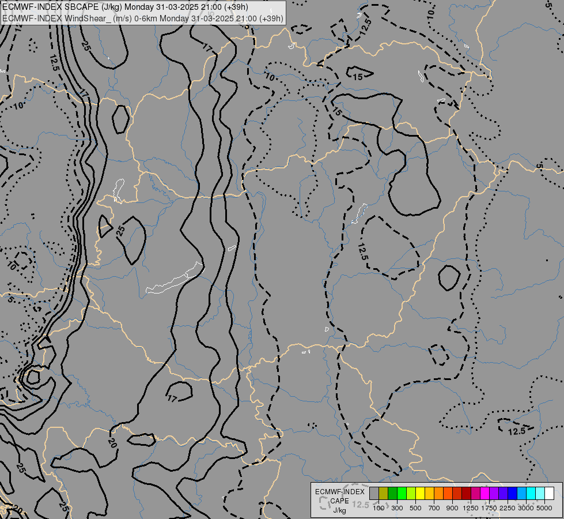Click the magenta swatch left of 1750
564x519 pixels.
pos(485,493)
